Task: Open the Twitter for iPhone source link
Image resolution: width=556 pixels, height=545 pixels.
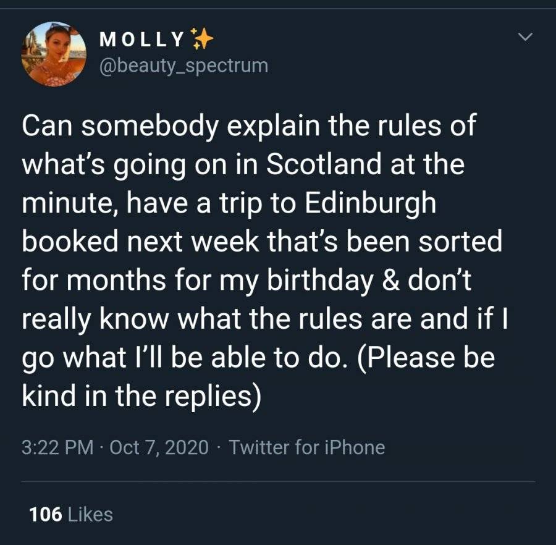Action: point(306,447)
